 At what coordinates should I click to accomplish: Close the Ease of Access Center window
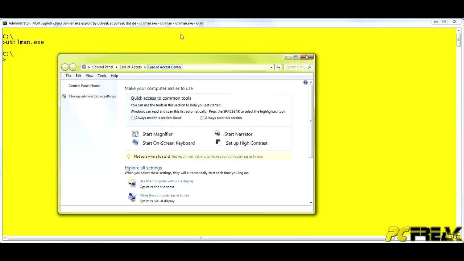[307, 57]
